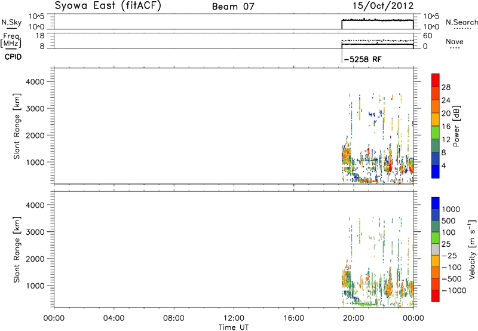Screen dimensions: 478x331
Task: Select the "04:00" time tick label
Action: pyautogui.click(x=114, y=318)
